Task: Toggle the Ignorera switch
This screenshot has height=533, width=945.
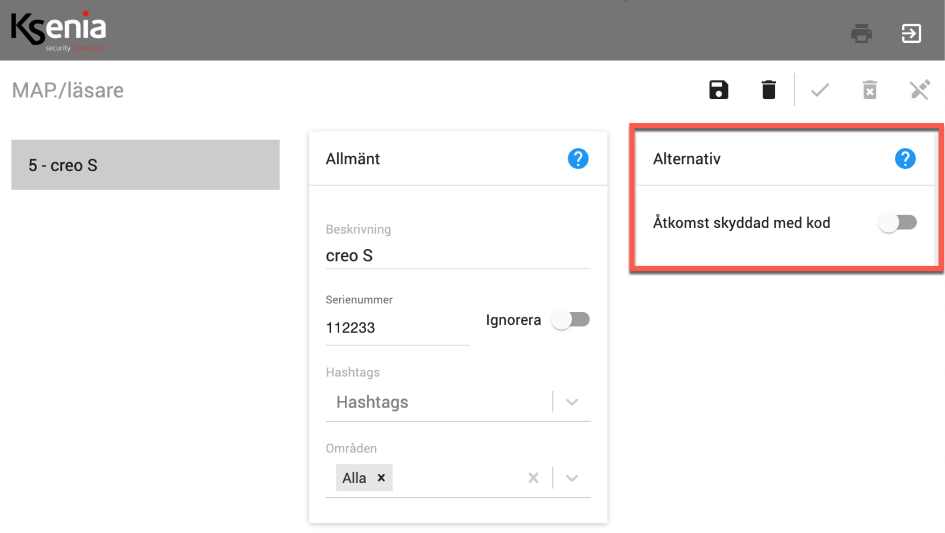Action: point(570,320)
